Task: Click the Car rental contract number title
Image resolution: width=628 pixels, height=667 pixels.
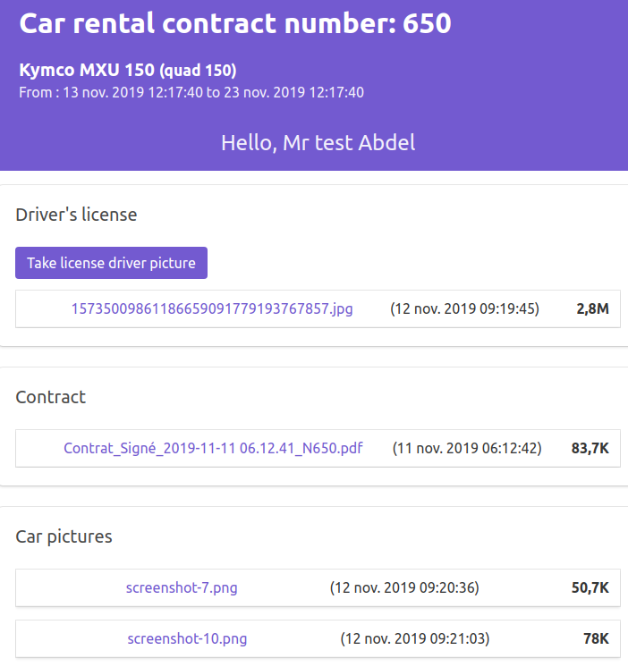Action: (x=235, y=24)
